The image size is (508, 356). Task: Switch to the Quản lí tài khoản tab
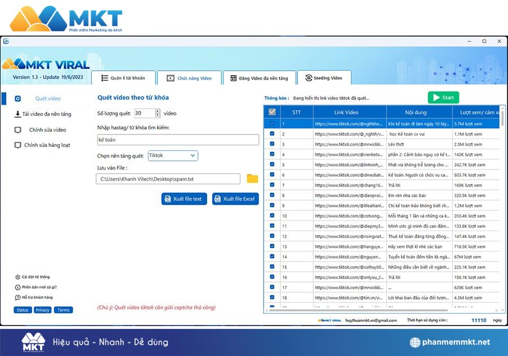[122, 78]
